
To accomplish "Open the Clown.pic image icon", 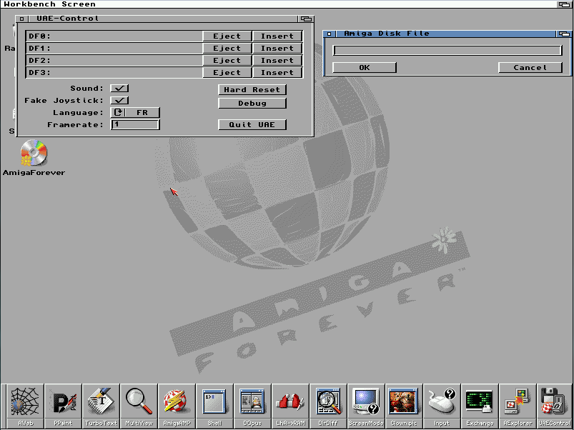I will pyautogui.click(x=404, y=406).
